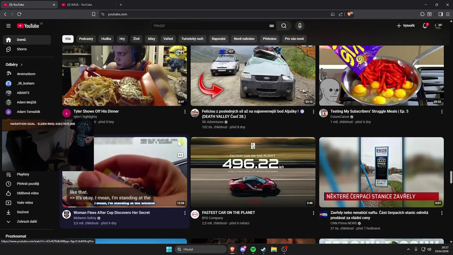Screen dimensions: 453x255
Task: Open Discord from the taskbar
Action: click(243, 249)
